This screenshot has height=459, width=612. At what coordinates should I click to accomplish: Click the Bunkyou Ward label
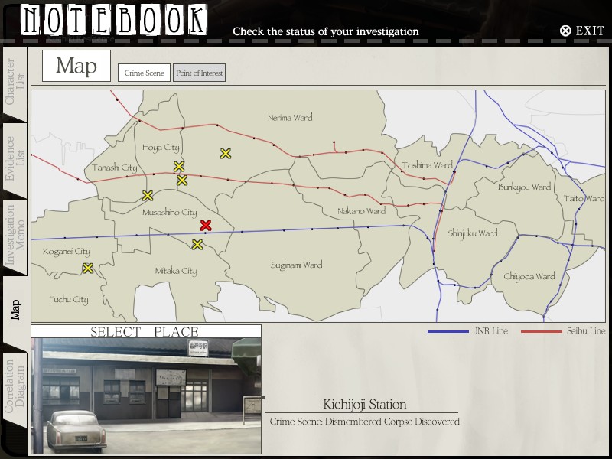pyautogui.click(x=524, y=187)
